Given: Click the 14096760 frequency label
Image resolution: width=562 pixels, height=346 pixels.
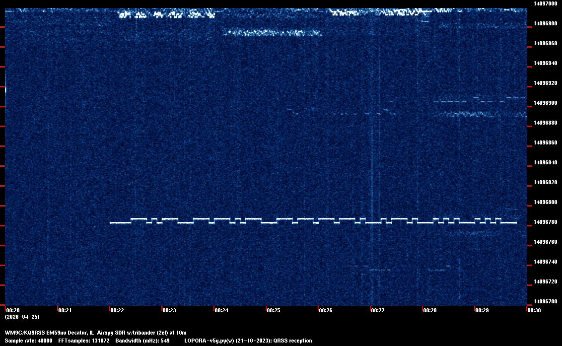Looking at the screenshot, I should pos(546,242).
